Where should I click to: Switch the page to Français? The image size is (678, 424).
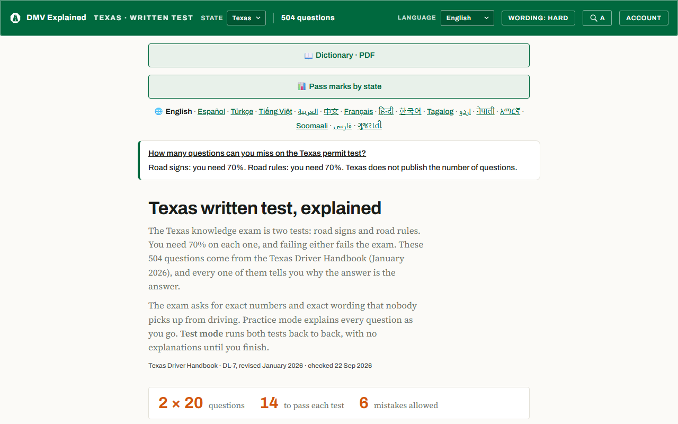click(x=359, y=111)
